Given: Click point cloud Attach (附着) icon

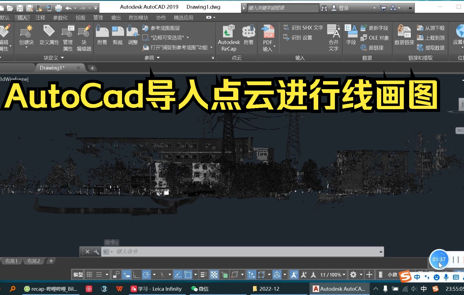Looking at the screenshot, I should pyautogui.click(x=249, y=35).
